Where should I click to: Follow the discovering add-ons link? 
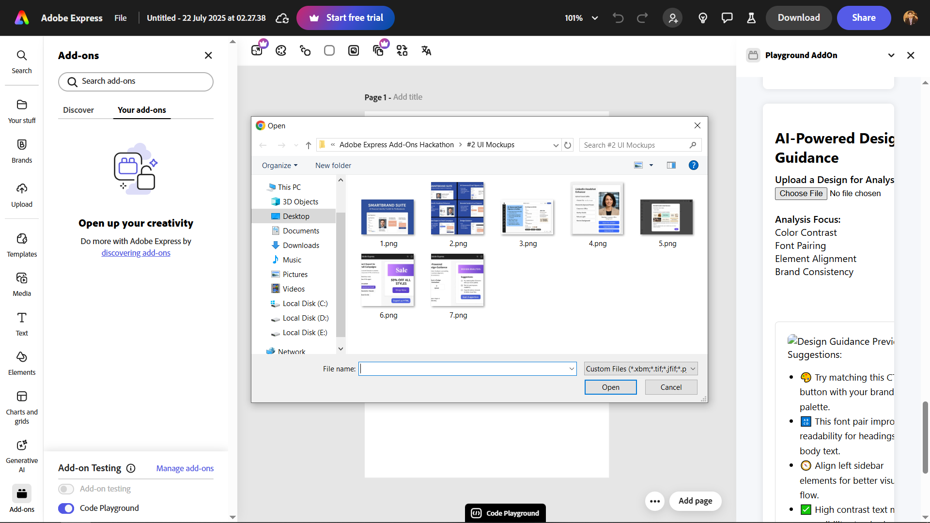point(136,253)
